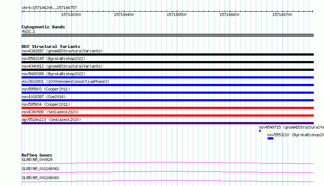Click the red bar under nsv595804

click(x=167, y=108)
